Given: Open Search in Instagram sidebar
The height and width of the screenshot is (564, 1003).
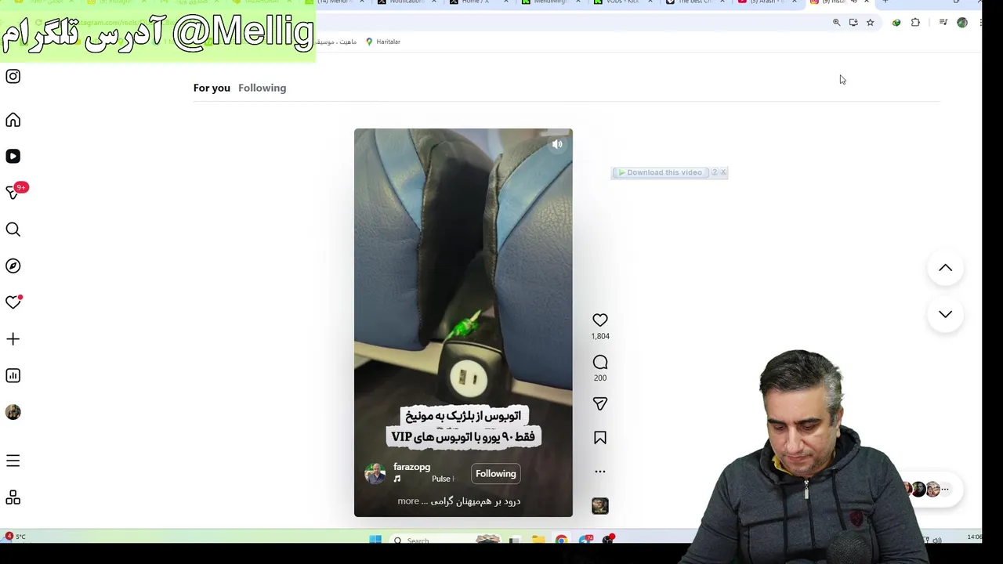Looking at the screenshot, I should (13, 229).
